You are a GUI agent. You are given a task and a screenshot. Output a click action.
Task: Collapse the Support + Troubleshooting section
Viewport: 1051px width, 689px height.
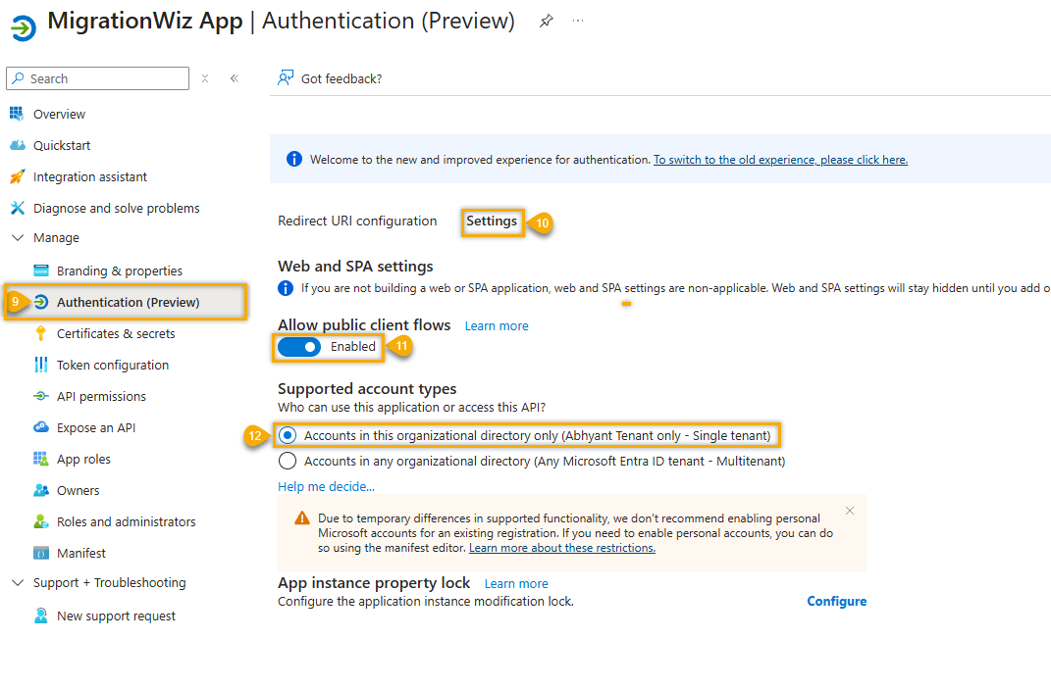pos(17,582)
